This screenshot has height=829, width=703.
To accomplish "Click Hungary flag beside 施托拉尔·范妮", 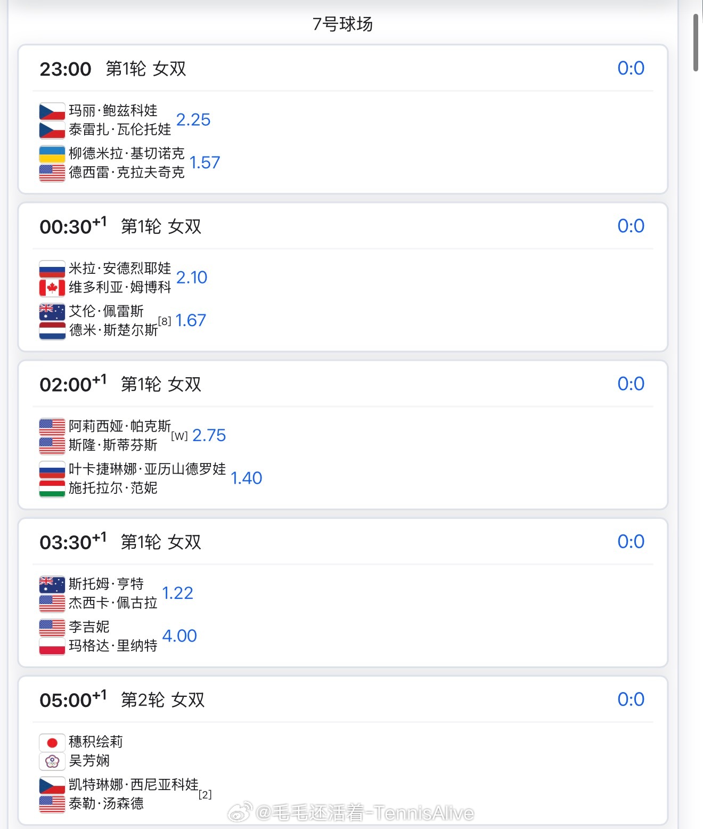I will 52,488.
